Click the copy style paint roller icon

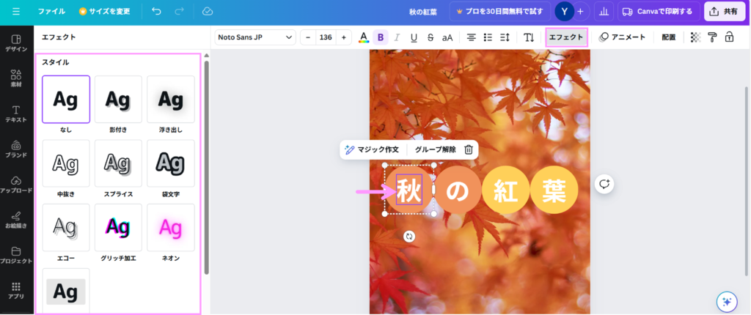712,37
